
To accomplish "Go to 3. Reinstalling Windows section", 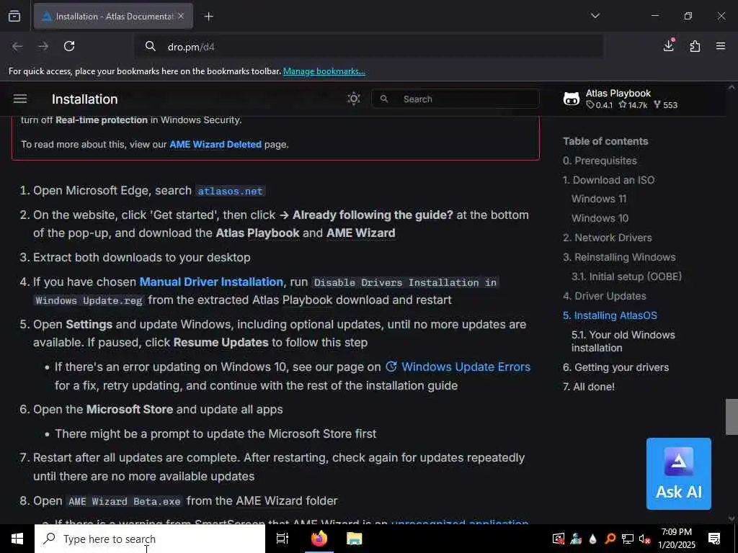I will point(619,257).
